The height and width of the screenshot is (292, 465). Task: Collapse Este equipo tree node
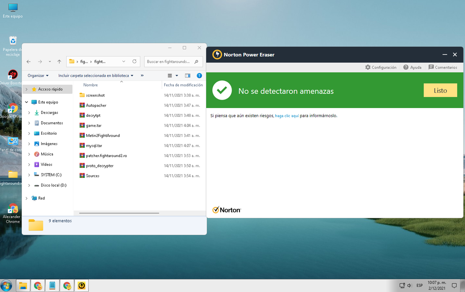tap(26, 102)
